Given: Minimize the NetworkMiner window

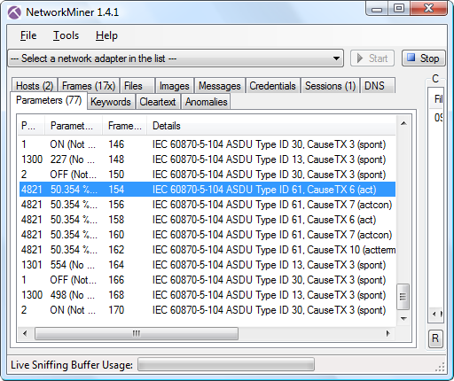Looking at the screenshot, I should (x=376, y=10).
